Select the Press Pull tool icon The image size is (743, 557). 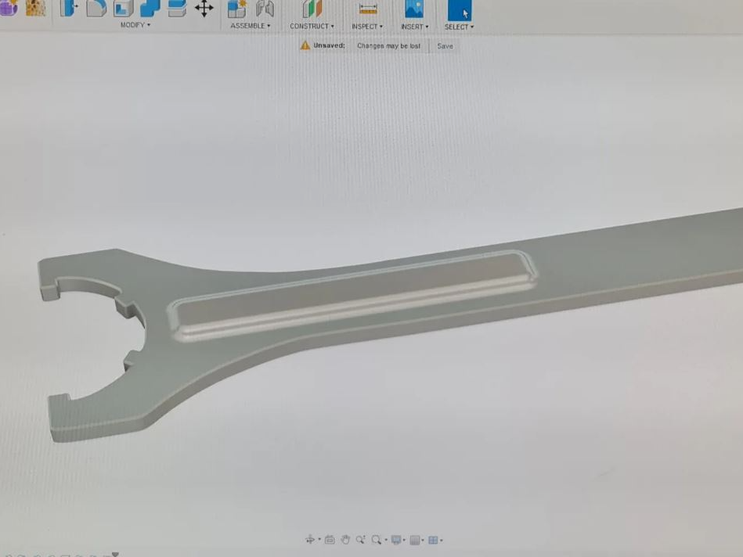click(68, 8)
